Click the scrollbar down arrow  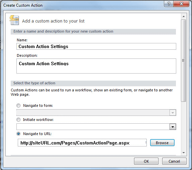pyautogui.click(x=184, y=153)
